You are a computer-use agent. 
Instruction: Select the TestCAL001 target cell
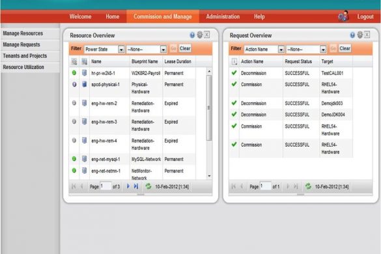(x=332, y=73)
